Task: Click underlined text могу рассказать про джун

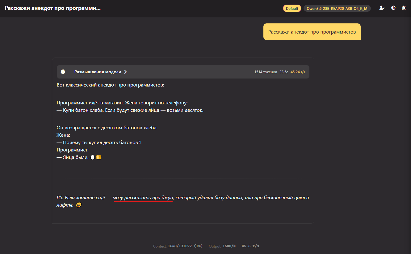Action: [143, 198]
